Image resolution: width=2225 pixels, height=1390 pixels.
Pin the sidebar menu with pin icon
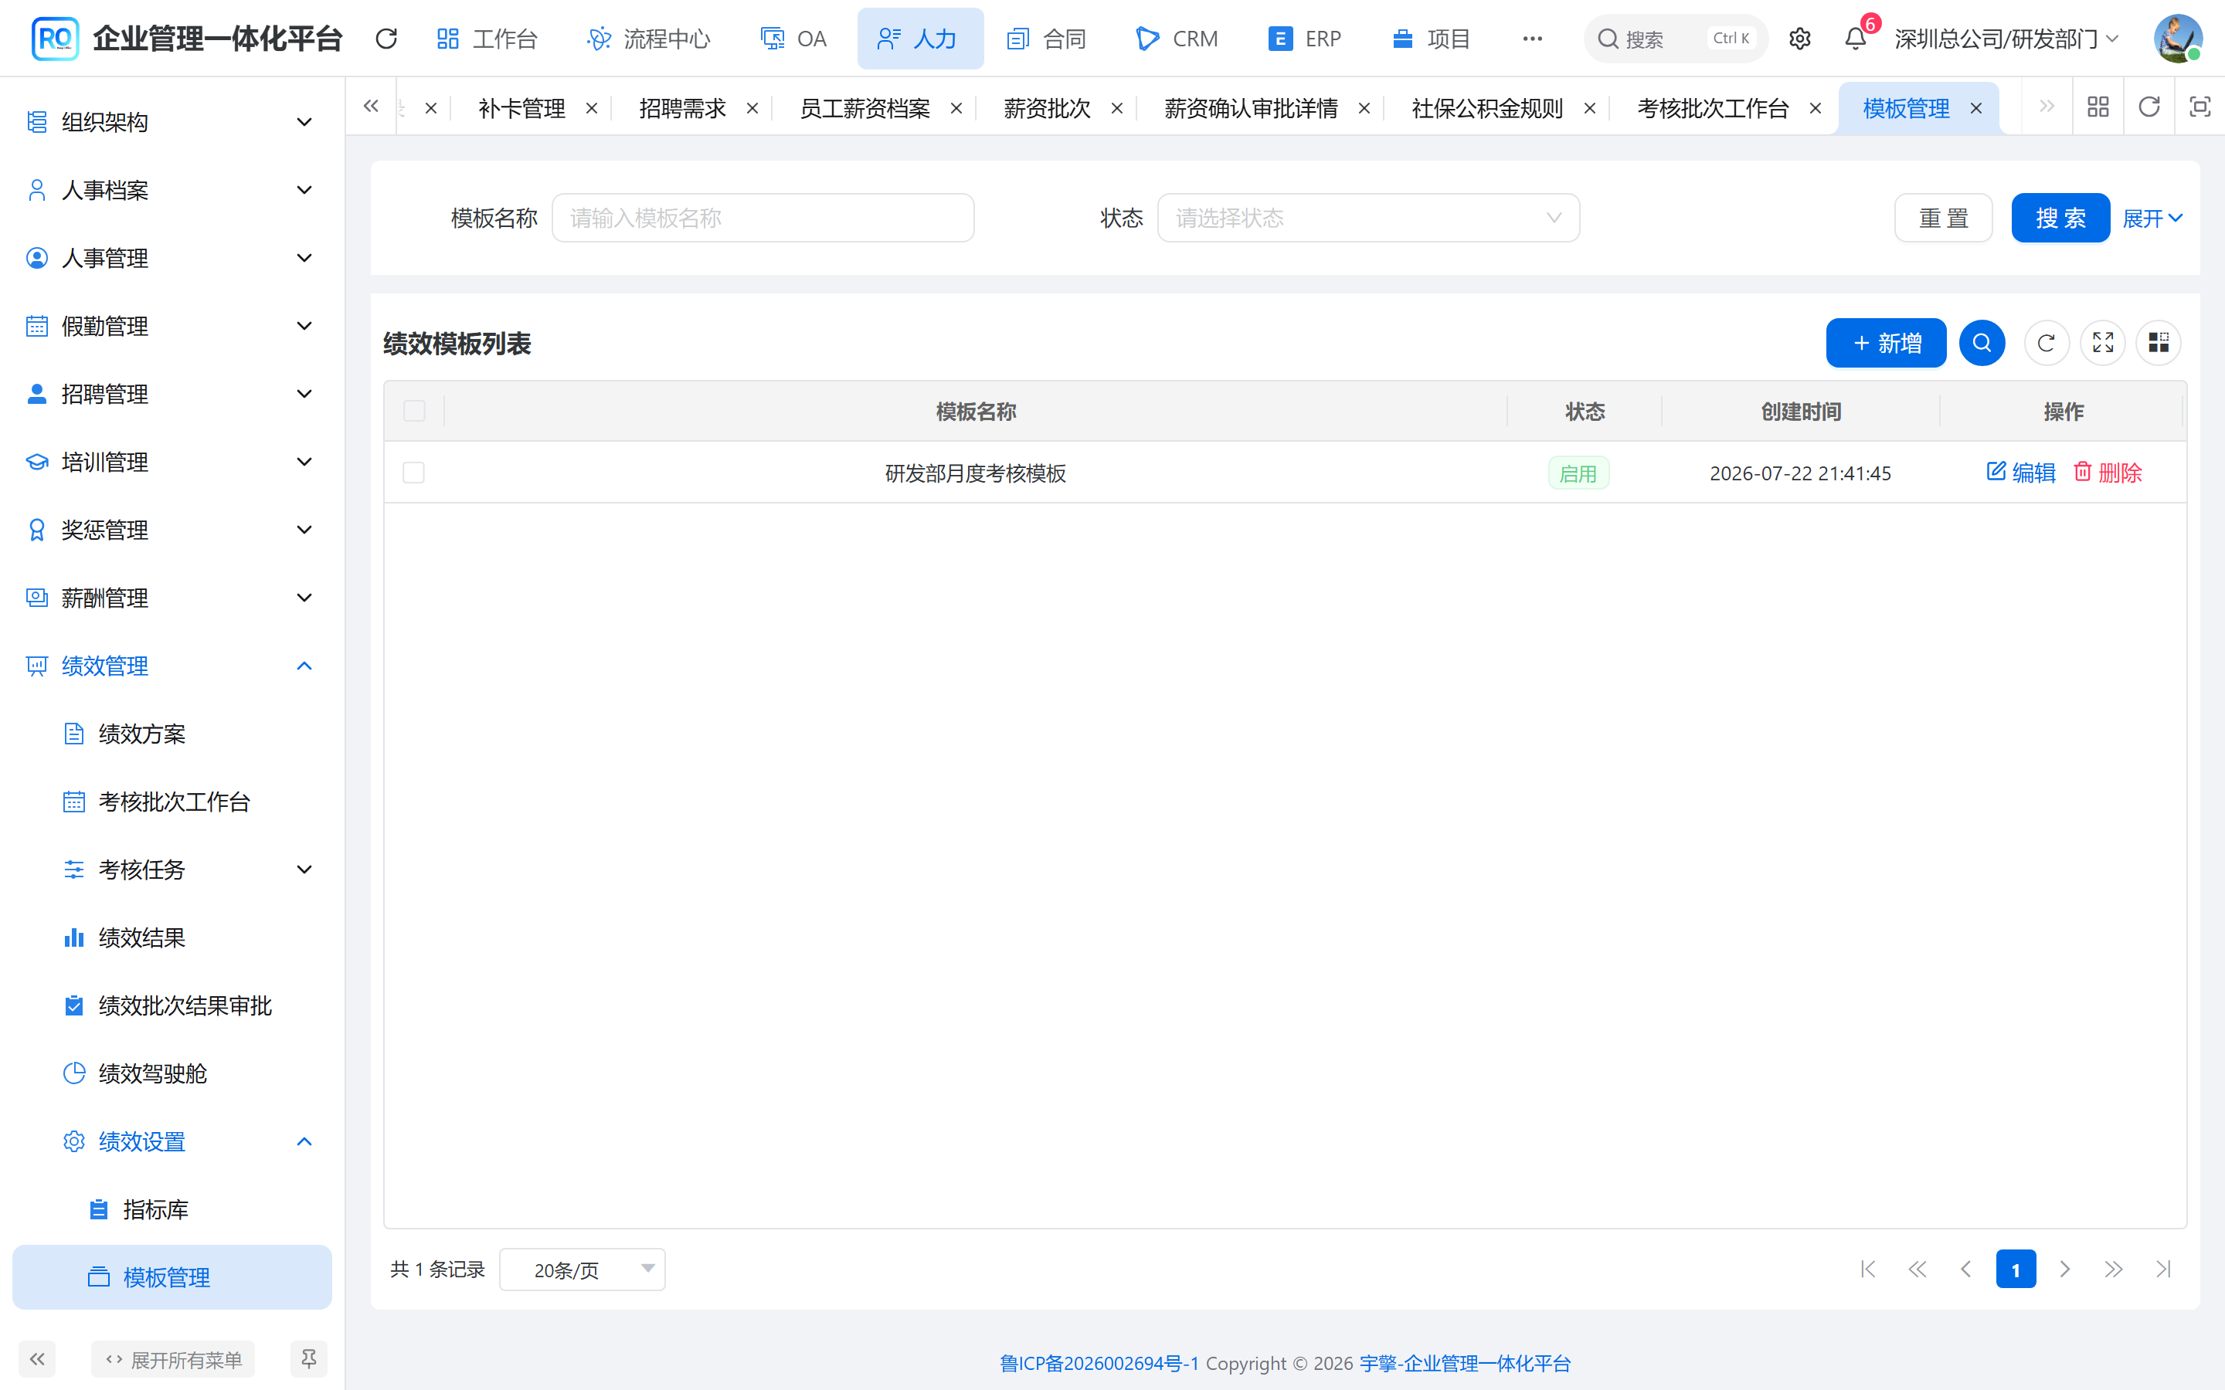coord(309,1359)
